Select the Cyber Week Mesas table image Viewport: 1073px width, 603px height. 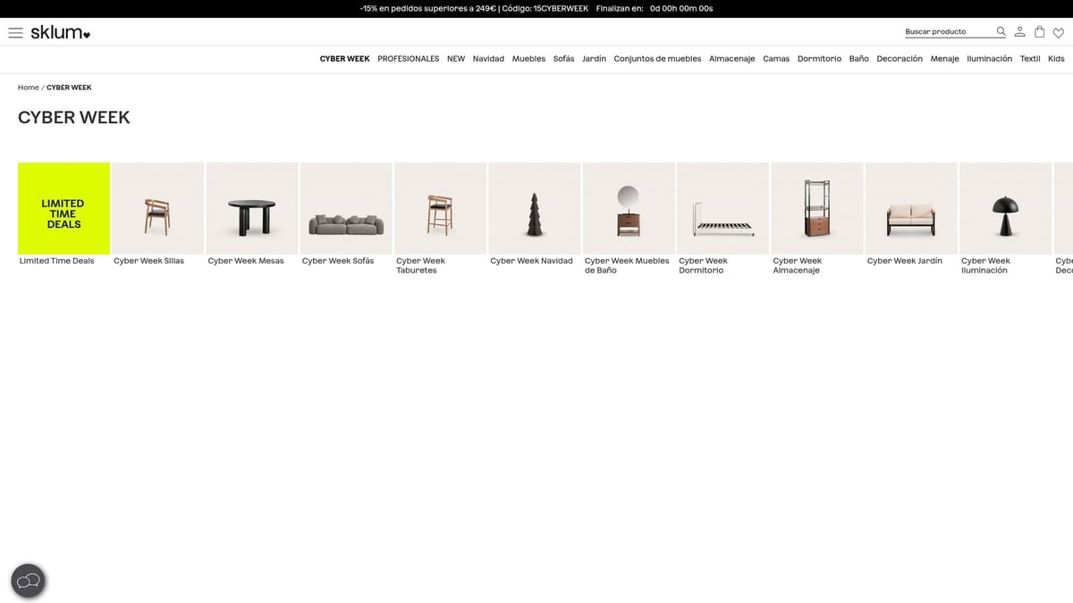click(x=252, y=208)
